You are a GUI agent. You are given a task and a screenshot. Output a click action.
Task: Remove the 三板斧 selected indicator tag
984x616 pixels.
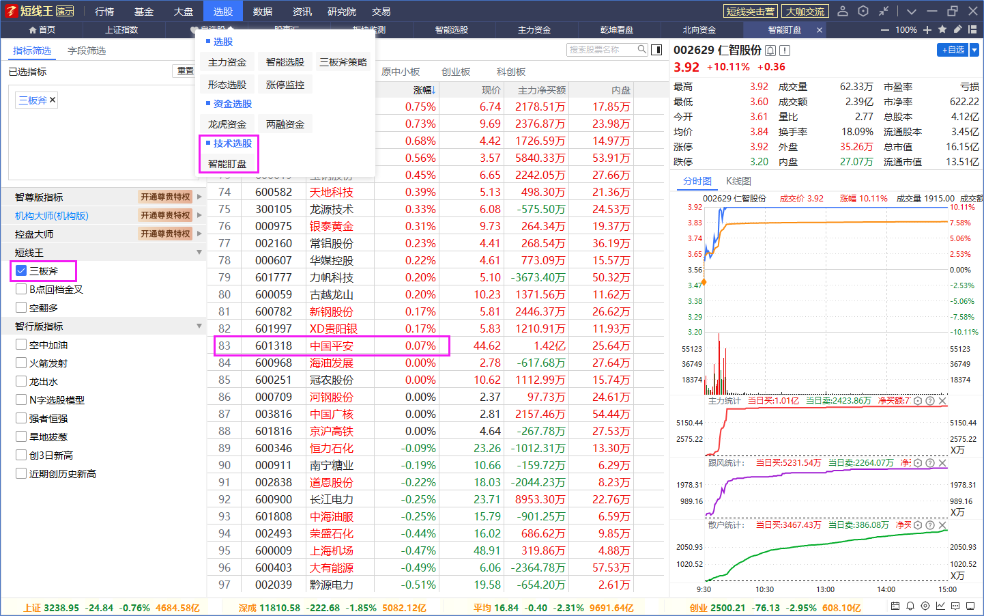[53, 100]
